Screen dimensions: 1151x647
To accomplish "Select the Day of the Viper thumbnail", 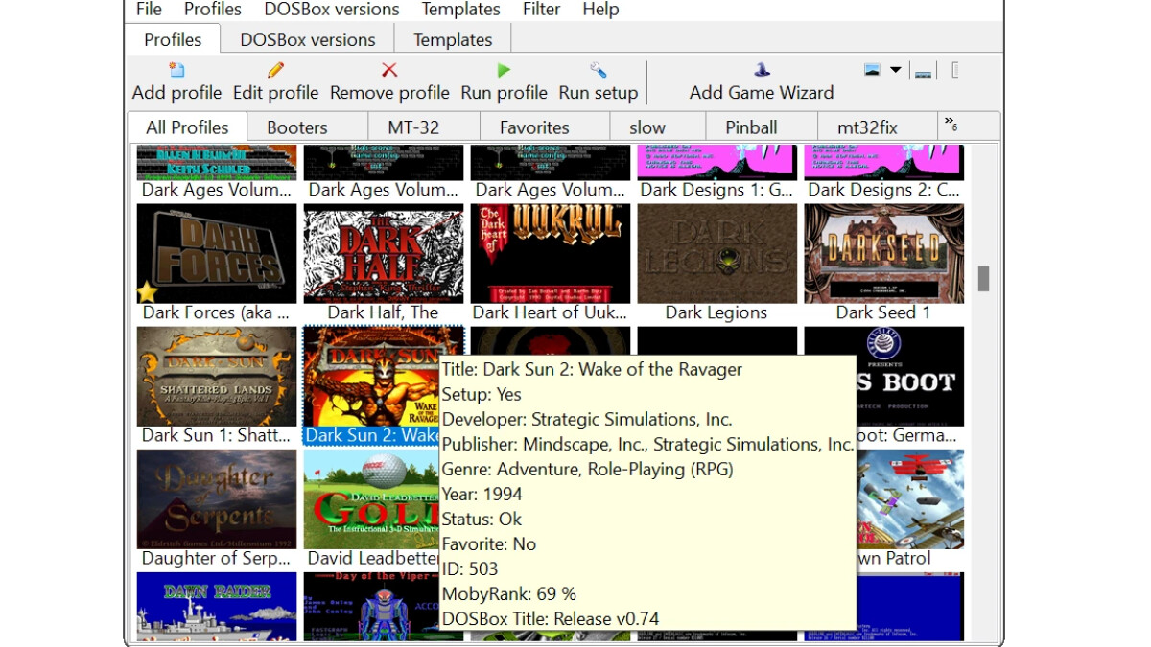I will (384, 607).
